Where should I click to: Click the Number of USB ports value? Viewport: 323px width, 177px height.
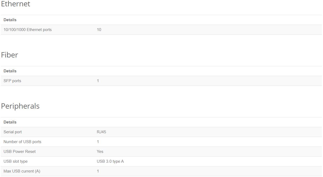(98, 142)
